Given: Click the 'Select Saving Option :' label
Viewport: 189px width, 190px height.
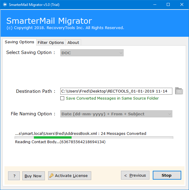Looking at the screenshot, I should click(x=31, y=52).
